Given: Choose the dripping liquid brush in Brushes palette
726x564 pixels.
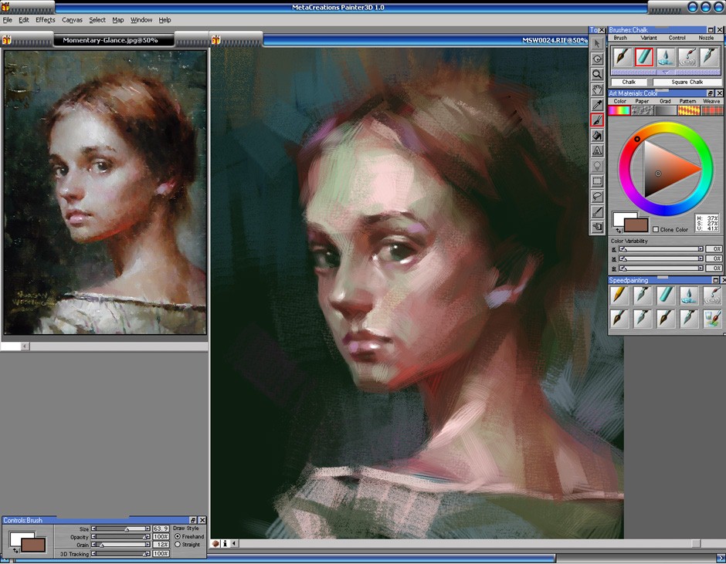Looking at the screenshot, I should pos(687,57).
